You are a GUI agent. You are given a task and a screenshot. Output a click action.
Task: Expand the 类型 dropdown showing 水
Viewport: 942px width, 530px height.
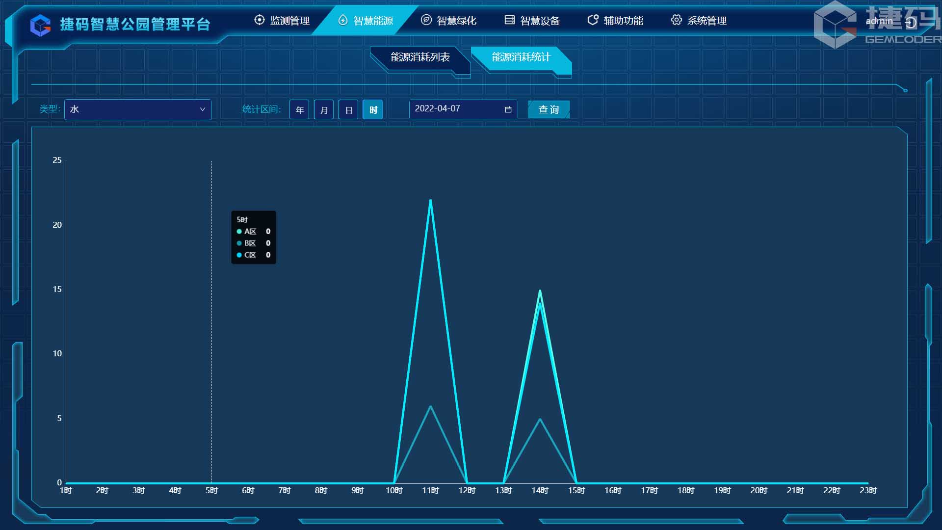[x=137, y=109]
